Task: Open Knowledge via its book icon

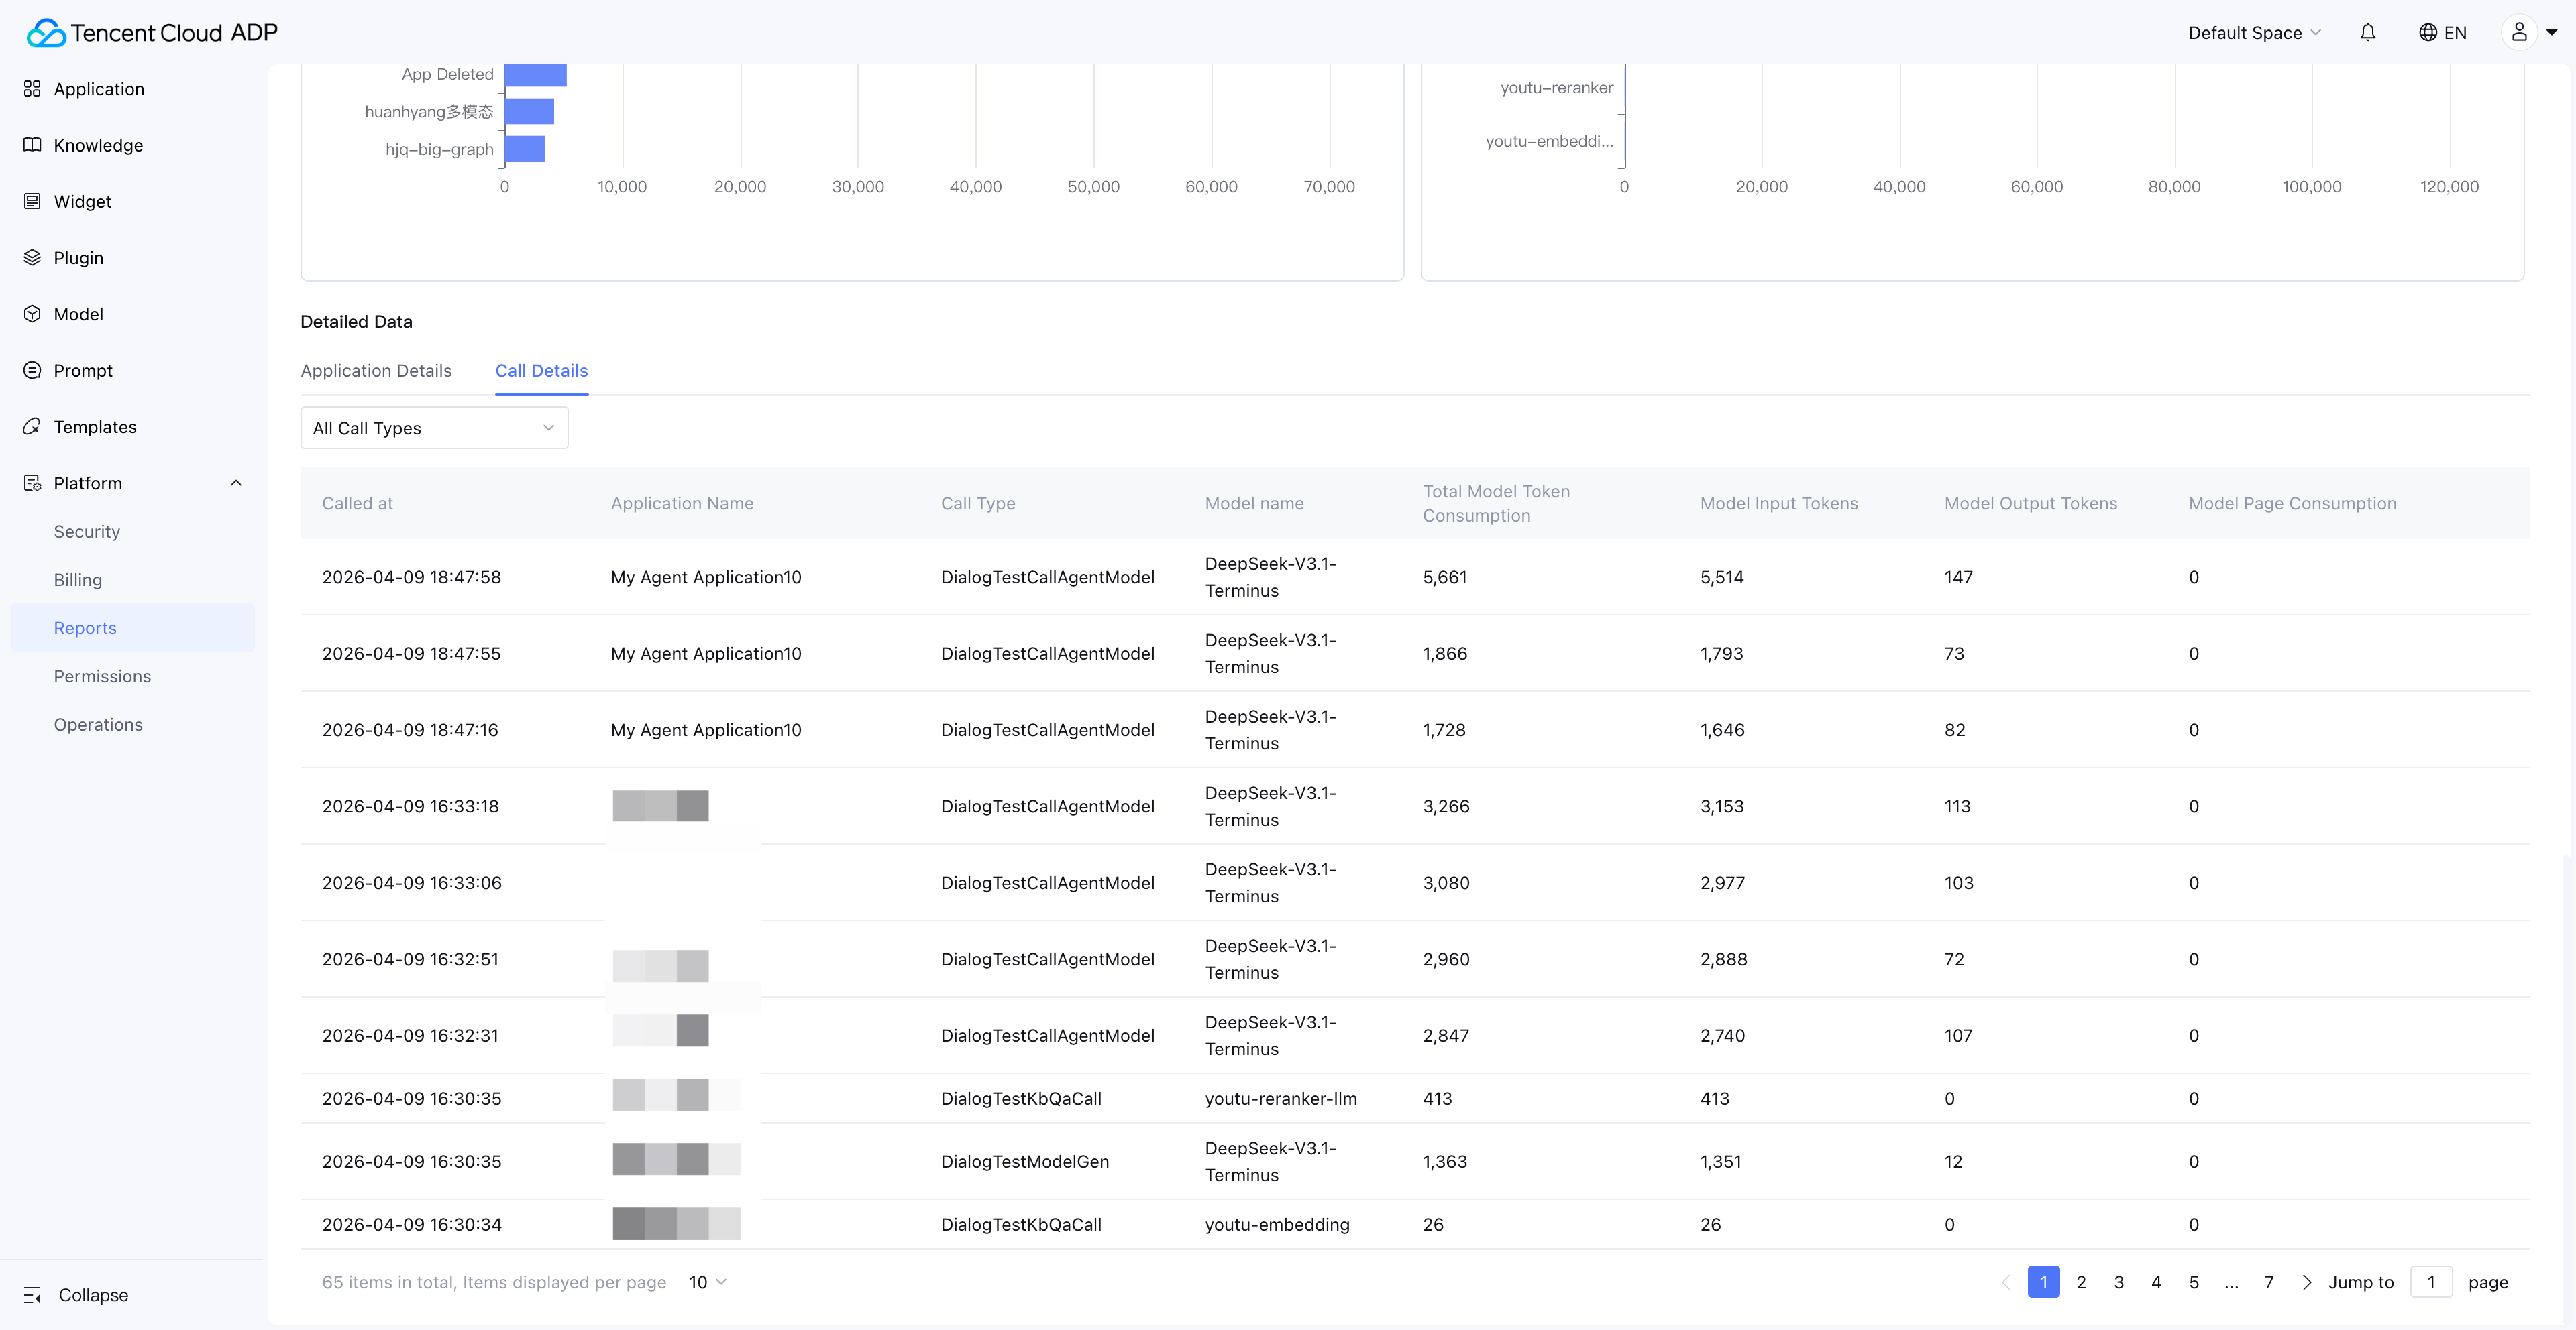Action: click(32, 145)
